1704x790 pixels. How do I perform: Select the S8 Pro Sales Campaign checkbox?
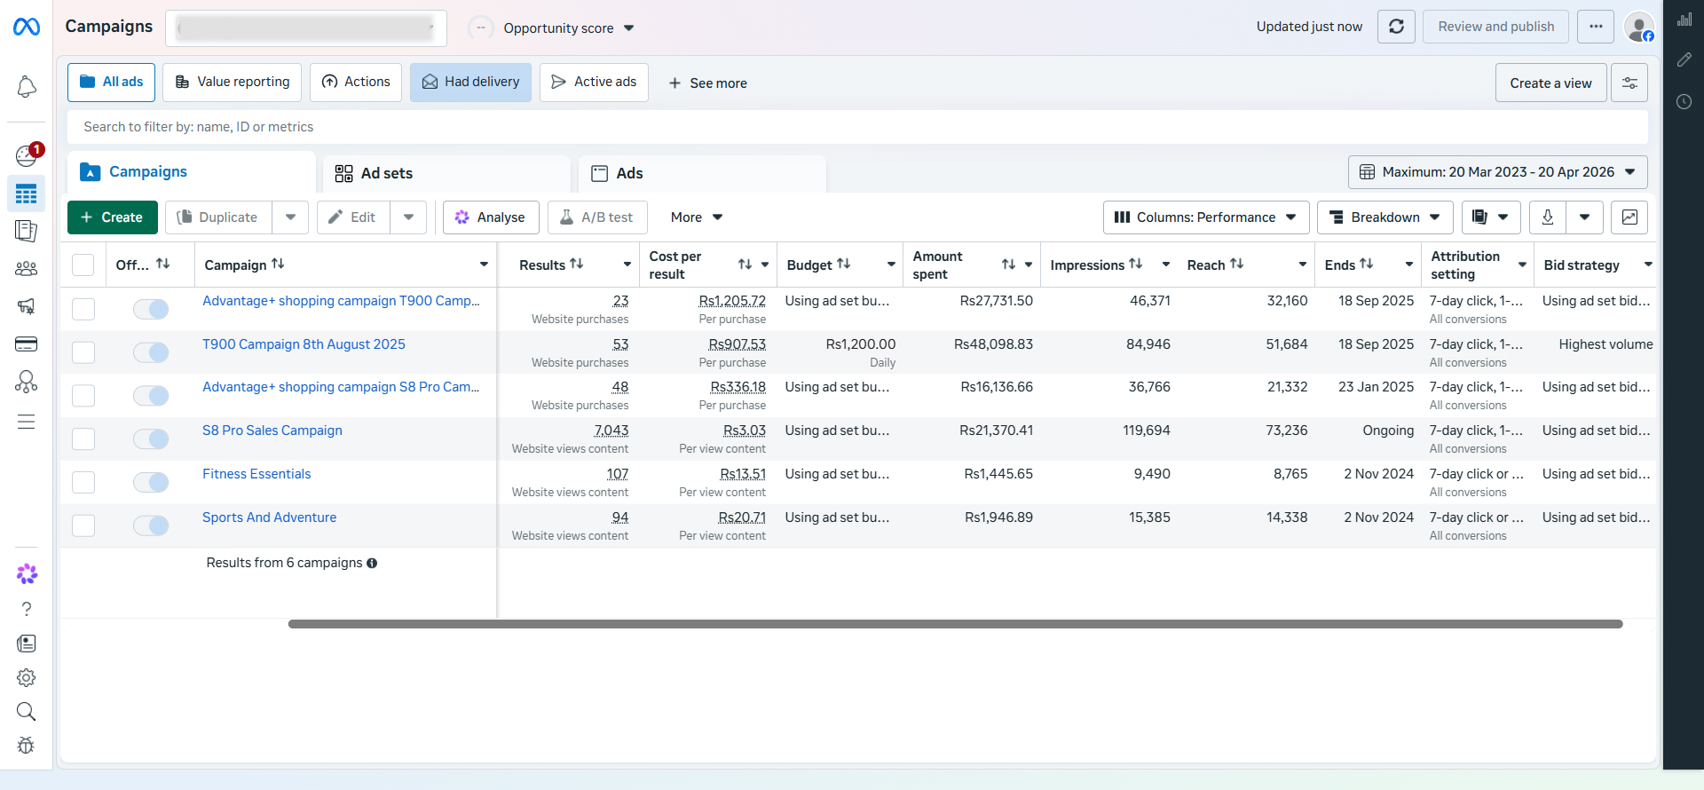pyautogui.click(x=83, y=438)
